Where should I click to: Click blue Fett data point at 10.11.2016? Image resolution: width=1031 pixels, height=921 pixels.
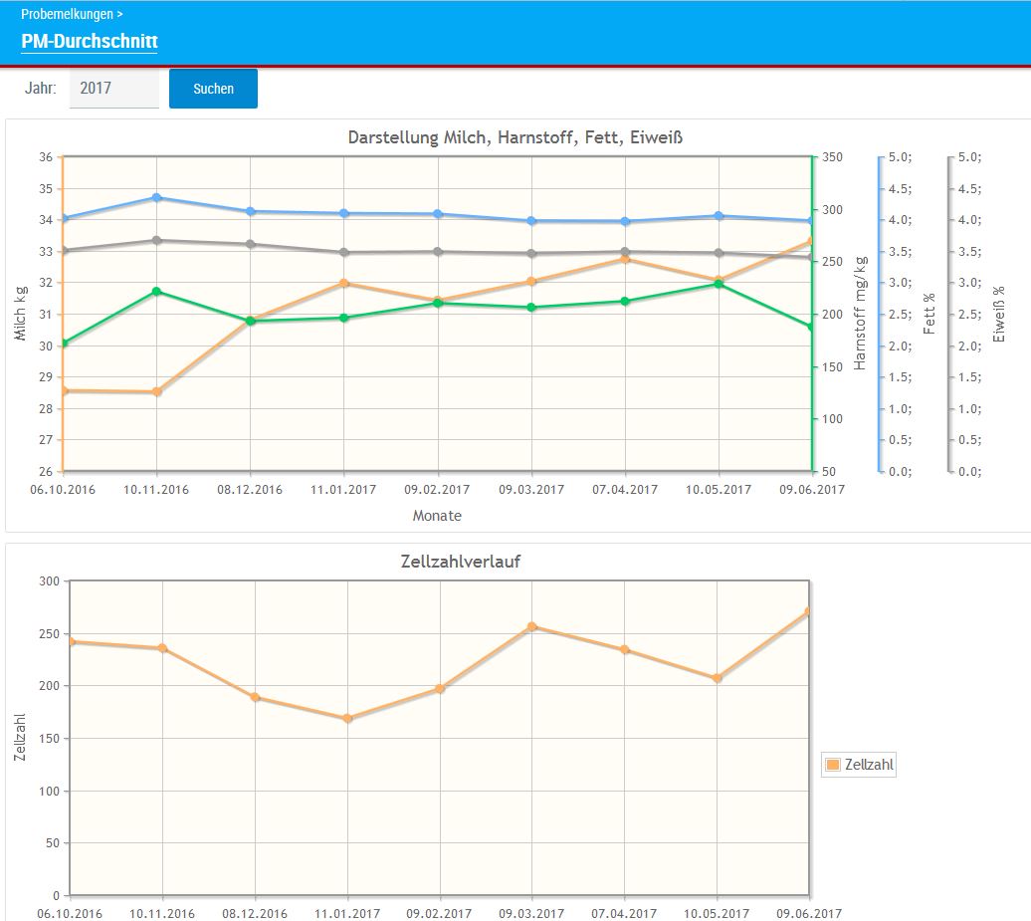pos(156,197)
